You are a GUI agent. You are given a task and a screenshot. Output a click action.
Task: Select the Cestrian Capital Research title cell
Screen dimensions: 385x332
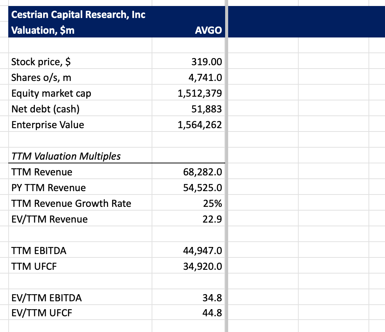[x=80, y=14]
